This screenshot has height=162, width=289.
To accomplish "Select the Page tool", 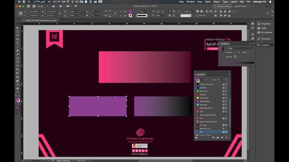I will coord(18,31).
